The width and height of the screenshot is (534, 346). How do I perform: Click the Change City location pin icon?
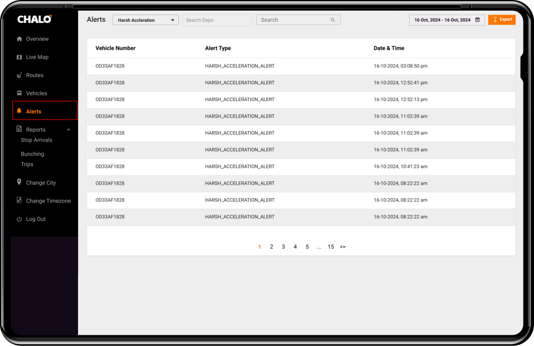[20, 182]
